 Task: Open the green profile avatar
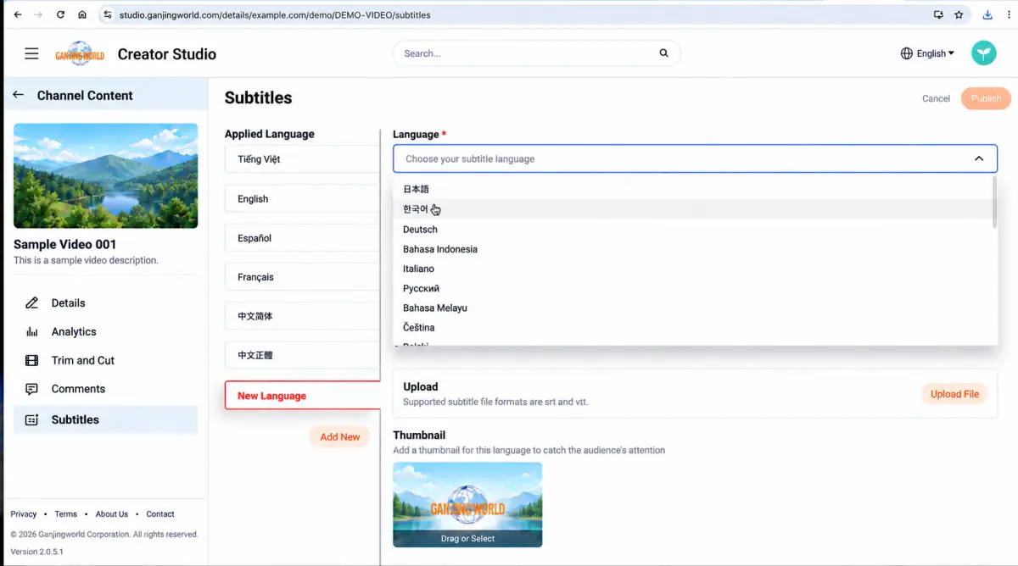984,53
